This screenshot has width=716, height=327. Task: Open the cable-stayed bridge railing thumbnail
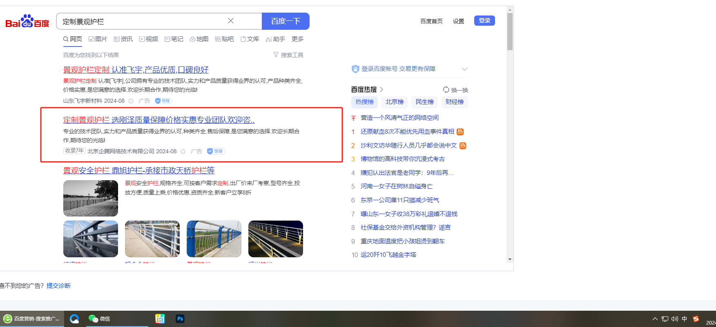tap(91, 239)
